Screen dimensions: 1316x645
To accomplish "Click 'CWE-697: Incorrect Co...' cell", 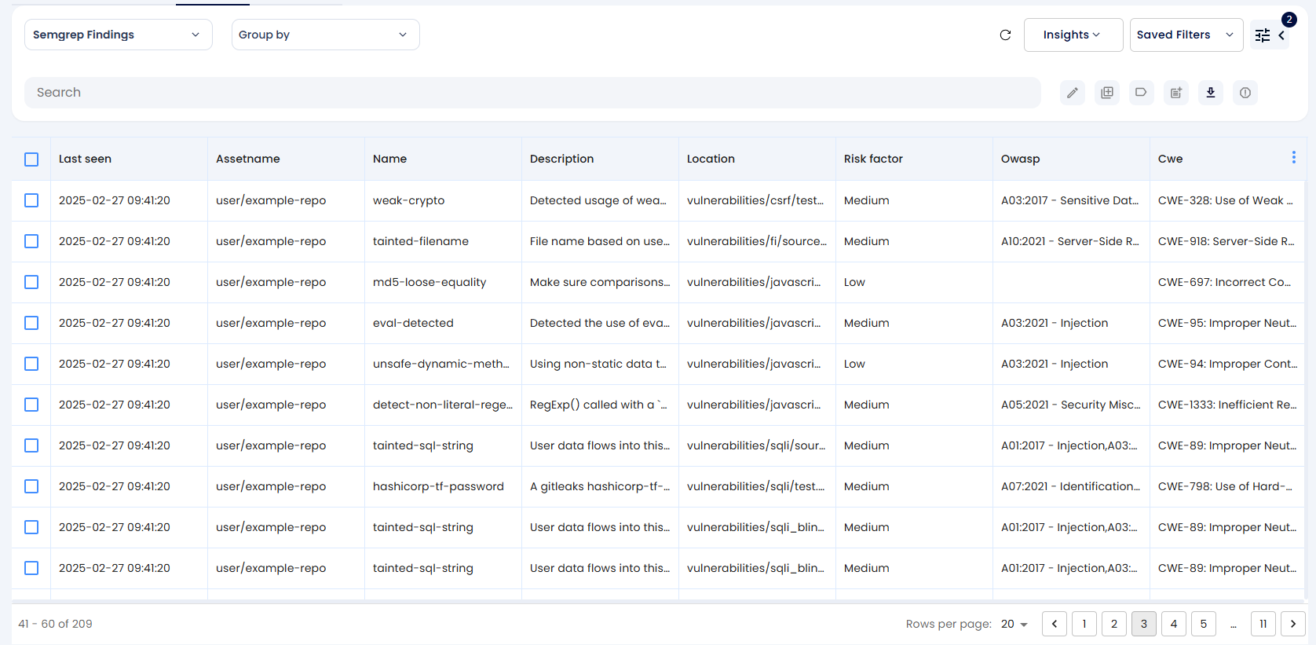I will 1224,282.
